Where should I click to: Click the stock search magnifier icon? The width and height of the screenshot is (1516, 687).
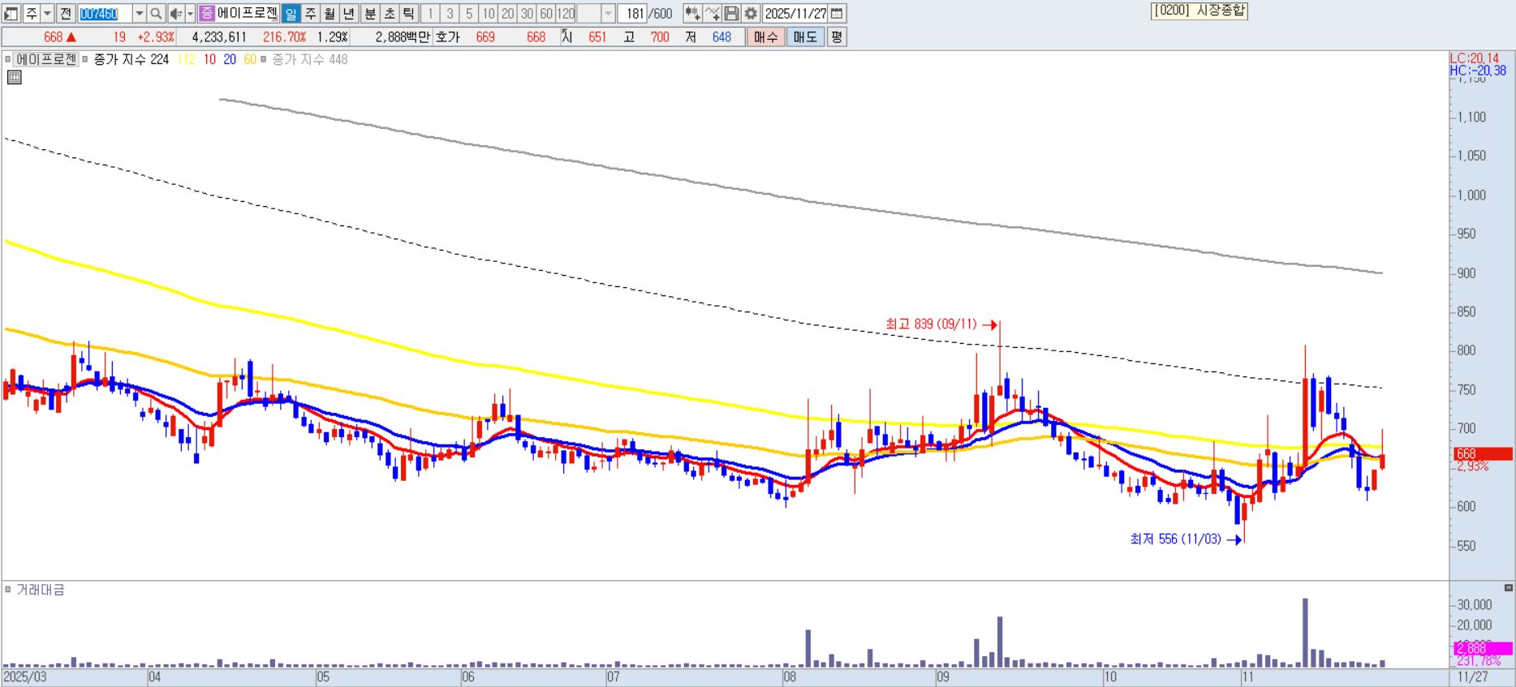coord(157,14)
